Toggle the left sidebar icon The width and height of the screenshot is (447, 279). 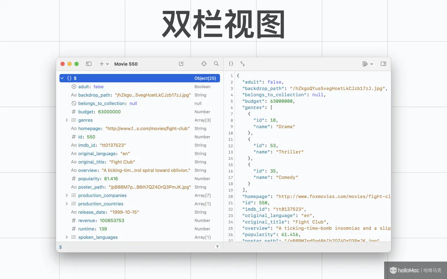89,64
